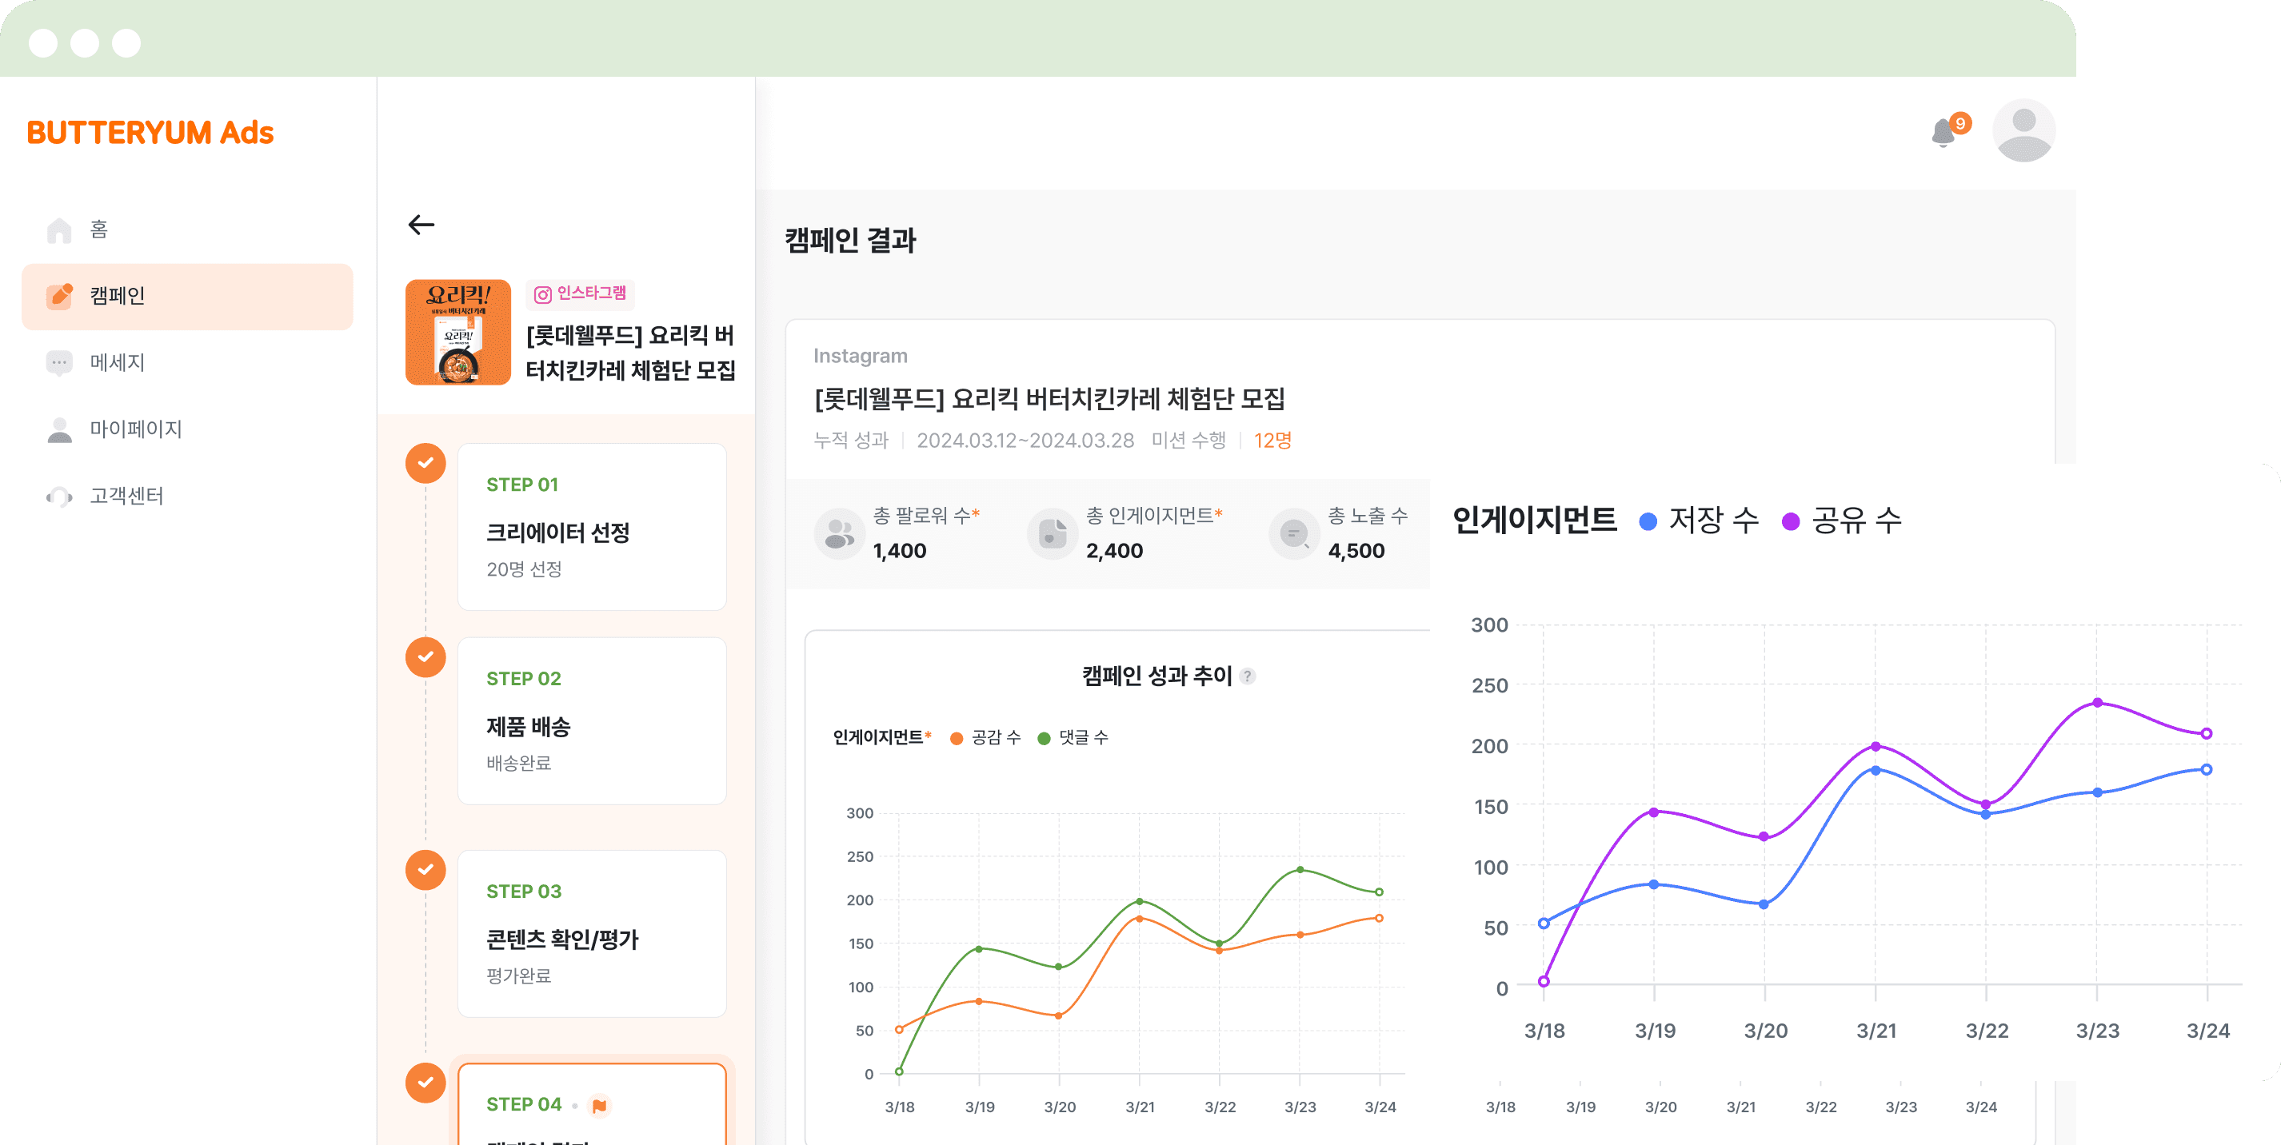This screenshot has width=2281, height=1145.
Task: Click the 요리킥 campaign thumbnail image
Action: 457,332
